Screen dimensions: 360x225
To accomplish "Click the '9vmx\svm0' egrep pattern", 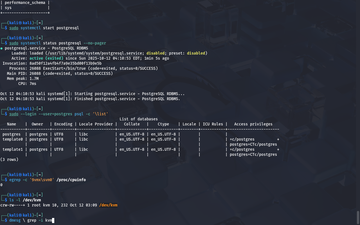I will tap(42, 180).
